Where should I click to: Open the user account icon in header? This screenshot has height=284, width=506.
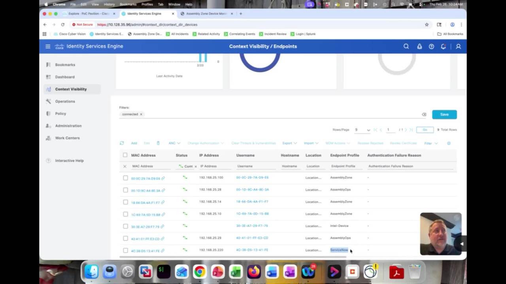coord(458,47)
